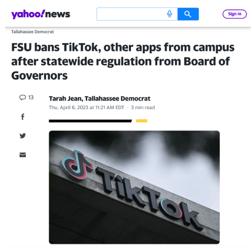Image resolution: width=251 pixels, height=249 pixels.
Task: Click Tallahassee Democrat in the byline
Action: pyautogui.click(x=118, y=99)
